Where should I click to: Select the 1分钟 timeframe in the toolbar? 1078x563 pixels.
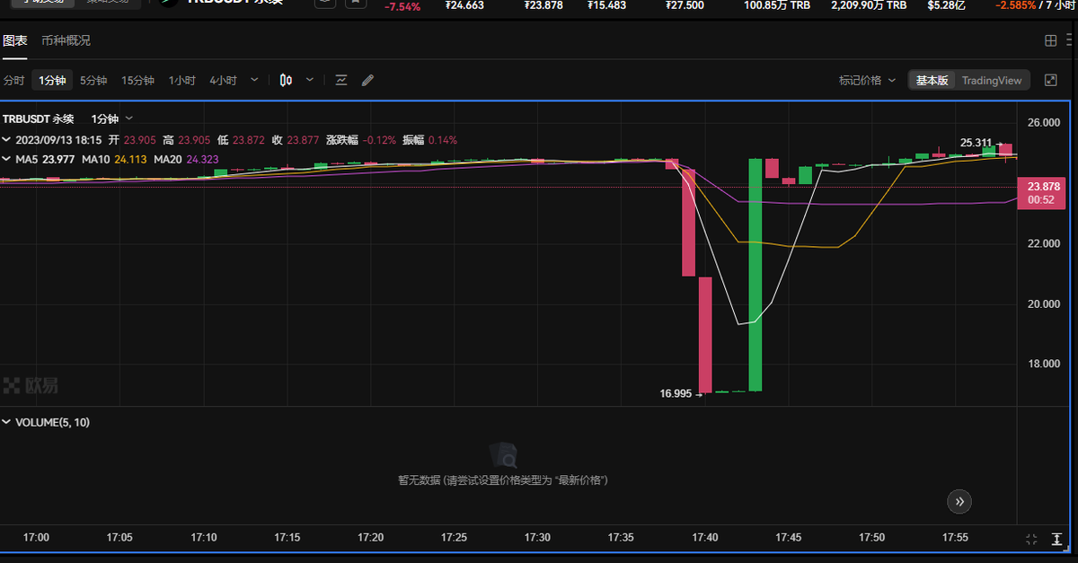(52, 80)
